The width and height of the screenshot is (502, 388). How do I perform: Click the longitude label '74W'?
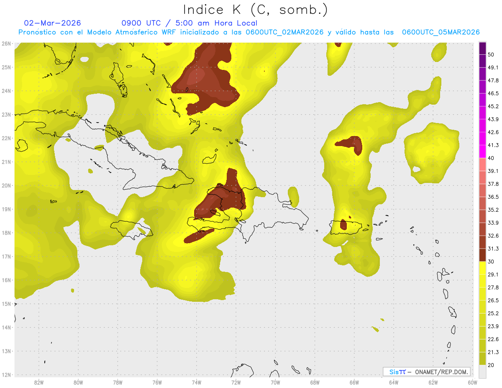(197, 382)
